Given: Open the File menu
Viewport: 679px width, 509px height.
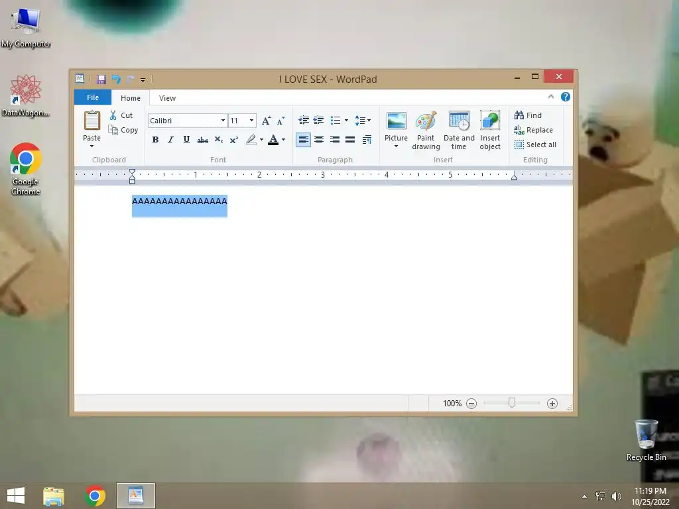Looking at the screenshot, I should [93, 97].
